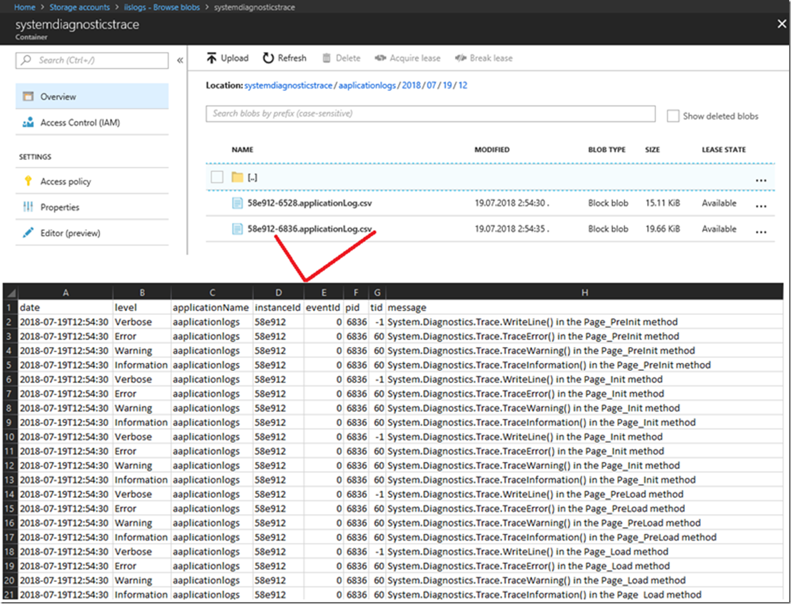Screen dimensions: 791x604
Task: Click the 19 location path link
Action: point(447,85)
